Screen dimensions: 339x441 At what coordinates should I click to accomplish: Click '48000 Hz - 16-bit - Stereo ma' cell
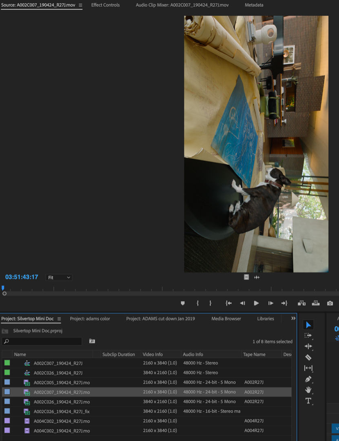[212, 411]
